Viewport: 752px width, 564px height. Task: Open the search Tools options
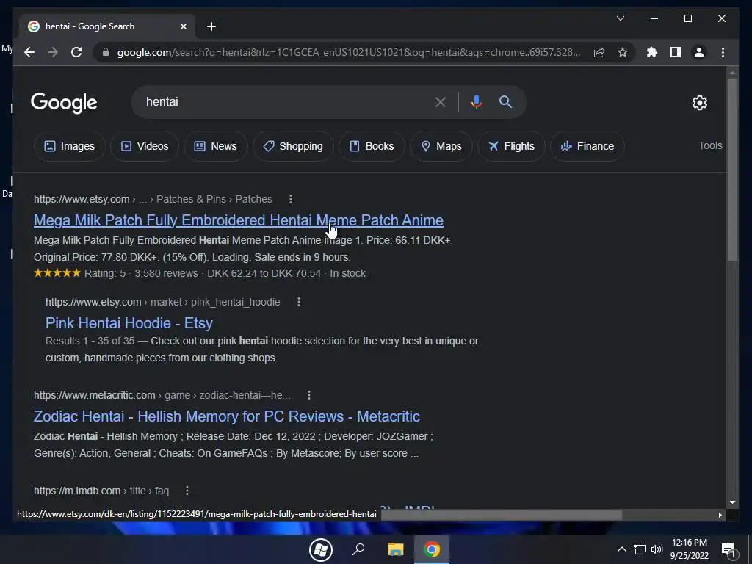click(x=710, y=146)
